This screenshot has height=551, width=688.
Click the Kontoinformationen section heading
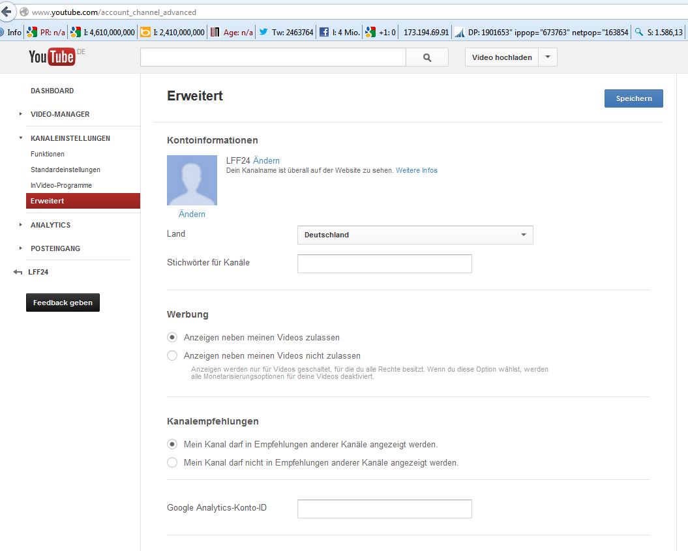(213, 140)
